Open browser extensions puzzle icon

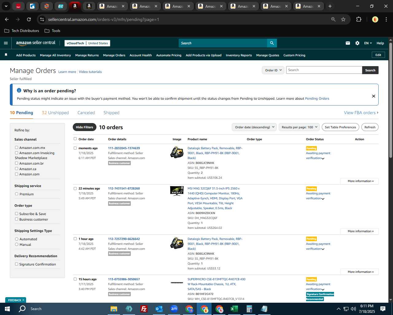point(359,19)
